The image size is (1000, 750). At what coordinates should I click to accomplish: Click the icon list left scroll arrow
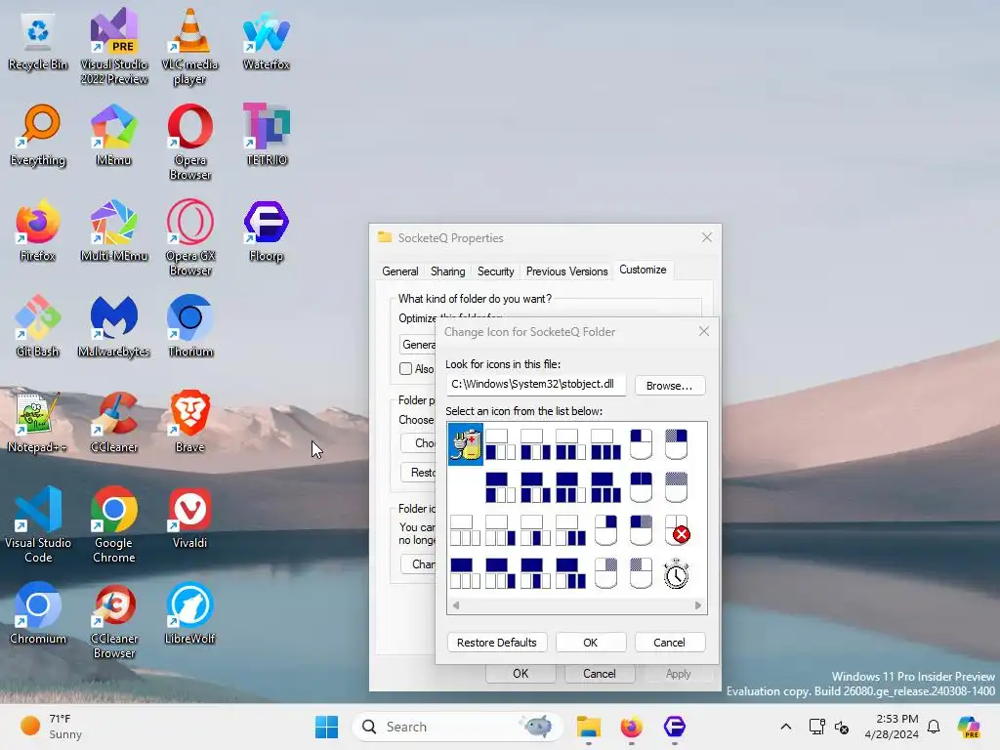455,605
